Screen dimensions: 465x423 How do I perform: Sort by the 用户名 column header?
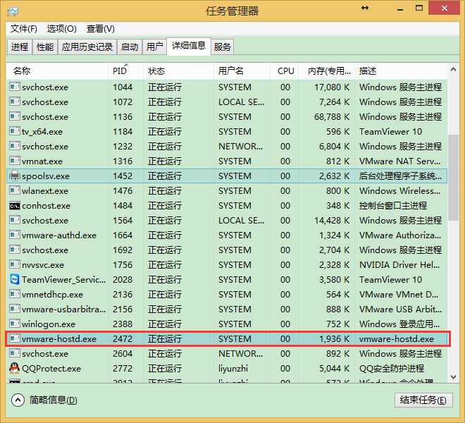(242, 71)
